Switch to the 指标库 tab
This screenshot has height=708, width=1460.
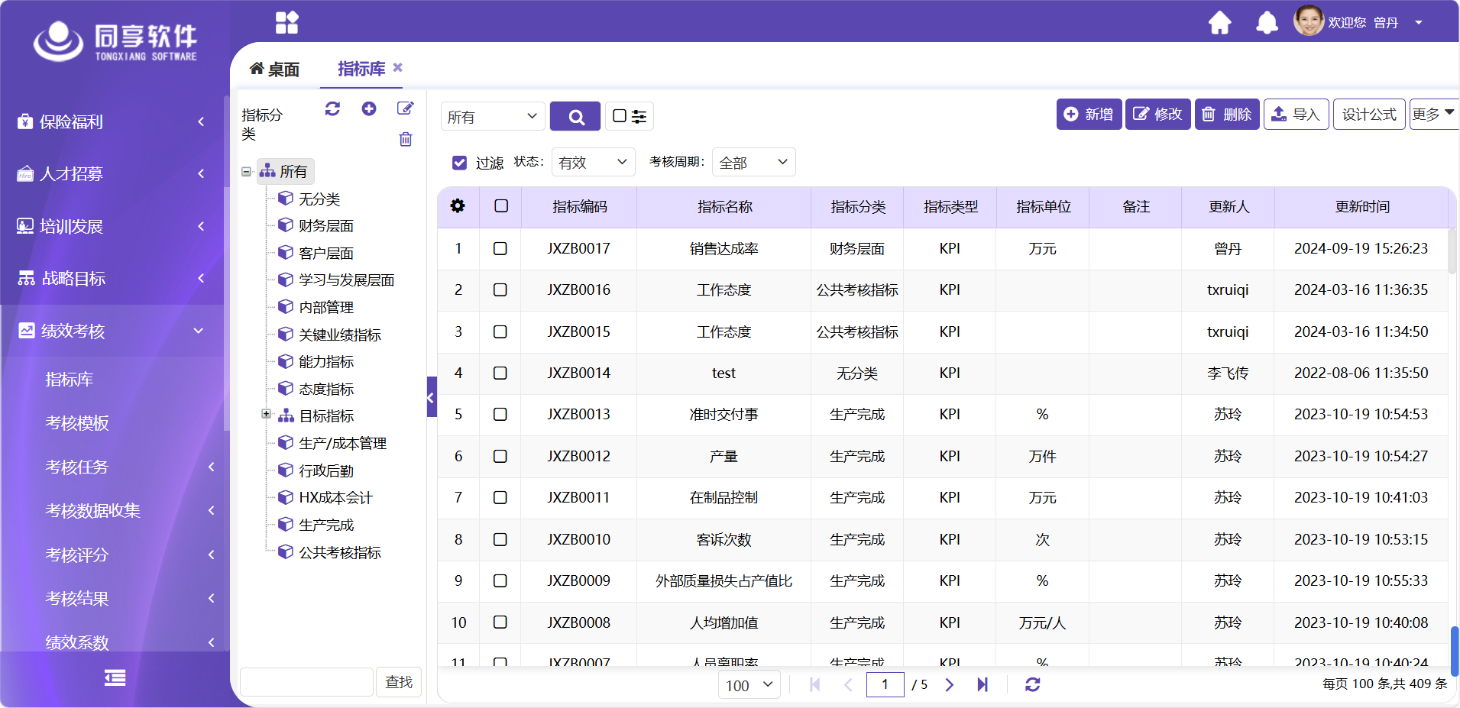(x=361, y=68)
